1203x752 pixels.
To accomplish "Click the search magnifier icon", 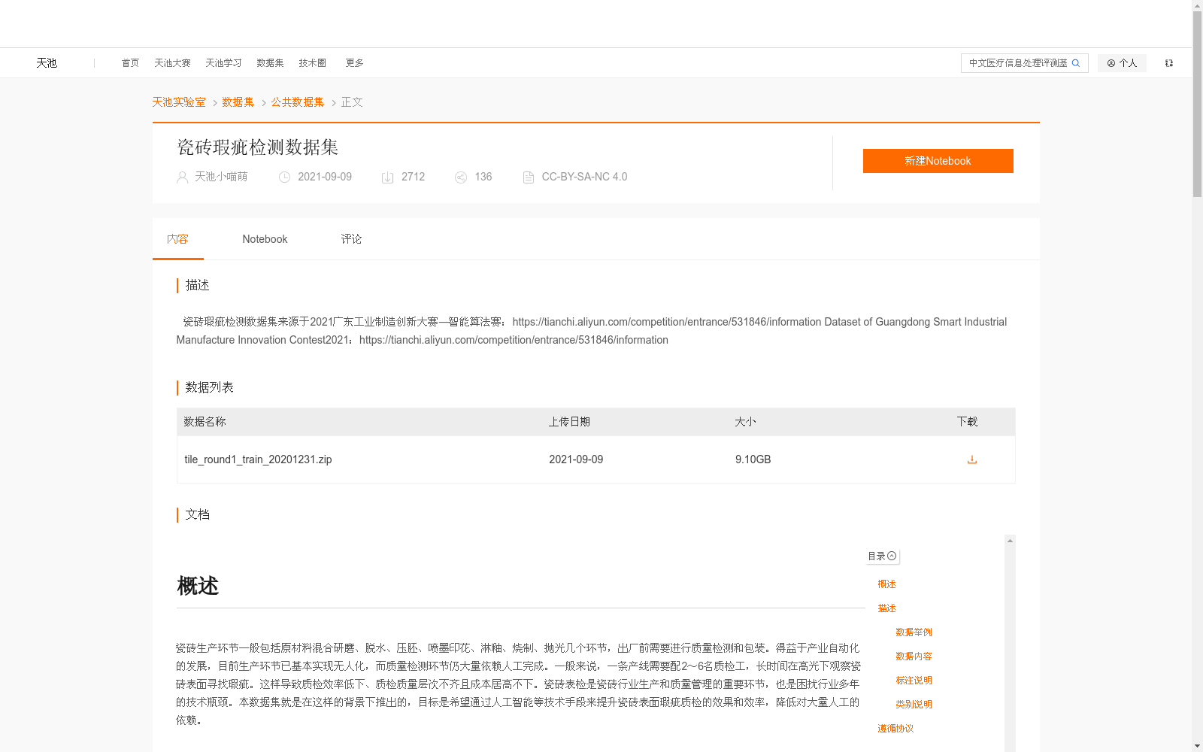I will pos(1075,63).
